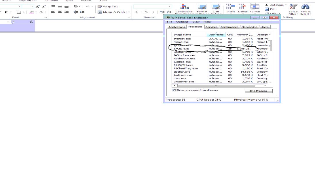The width and height of the screenshot is (315, 175).
Task: Apply cell Borders from Font group
Action: [19, 12]
